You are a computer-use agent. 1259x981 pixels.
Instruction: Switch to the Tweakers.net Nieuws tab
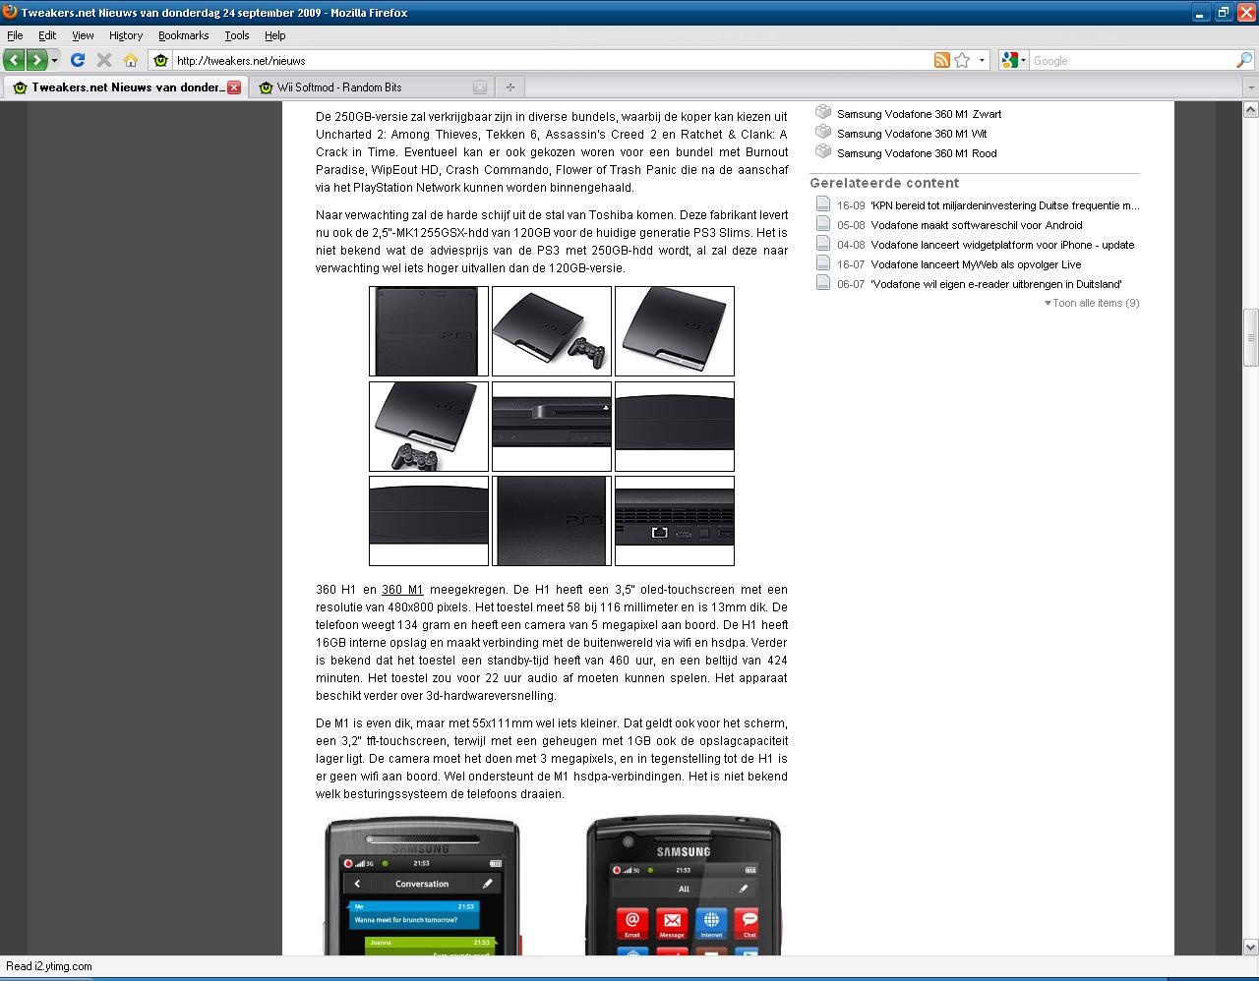(125, 87)
